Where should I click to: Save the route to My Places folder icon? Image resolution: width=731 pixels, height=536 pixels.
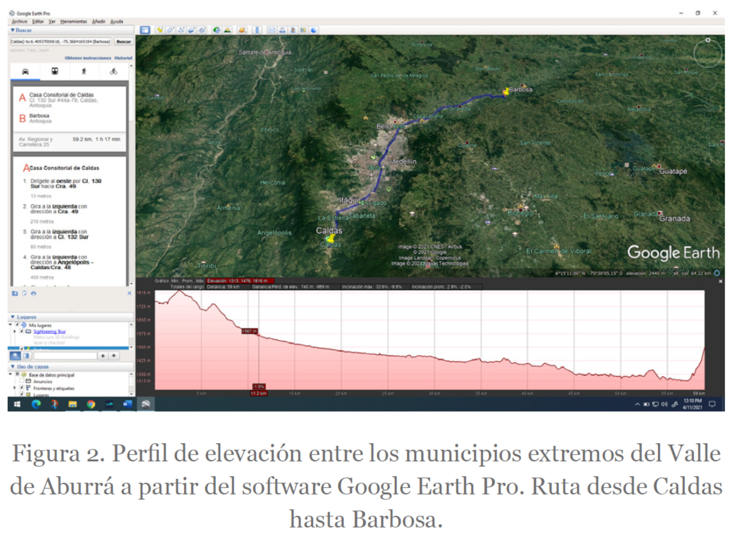point(15,293)
